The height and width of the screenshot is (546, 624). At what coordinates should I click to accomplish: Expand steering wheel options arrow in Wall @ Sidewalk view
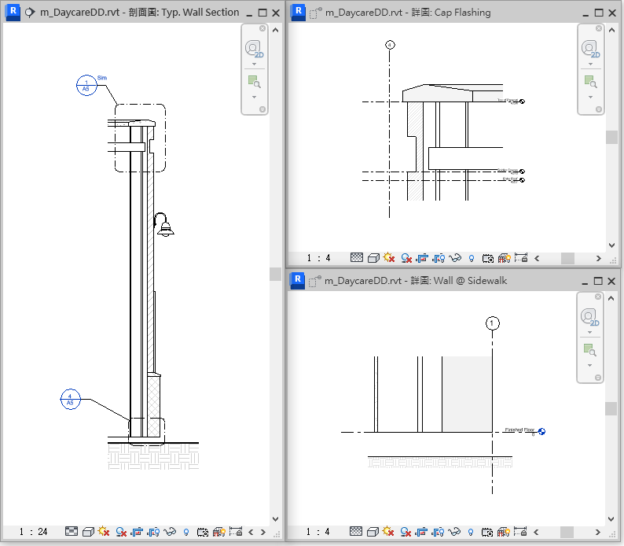589,333
